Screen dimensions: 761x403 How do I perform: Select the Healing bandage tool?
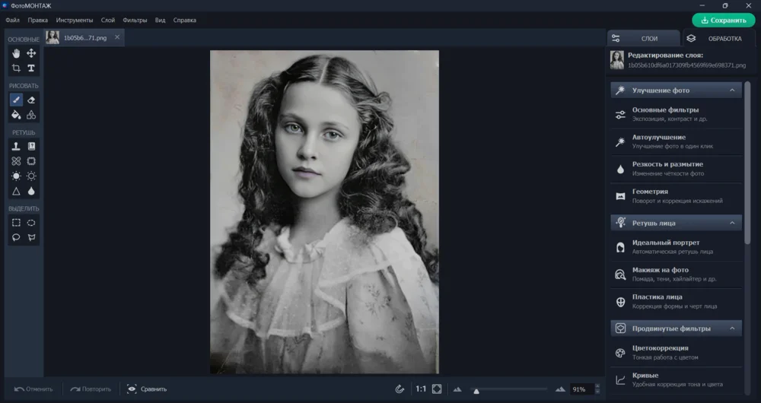click(16, 161)
